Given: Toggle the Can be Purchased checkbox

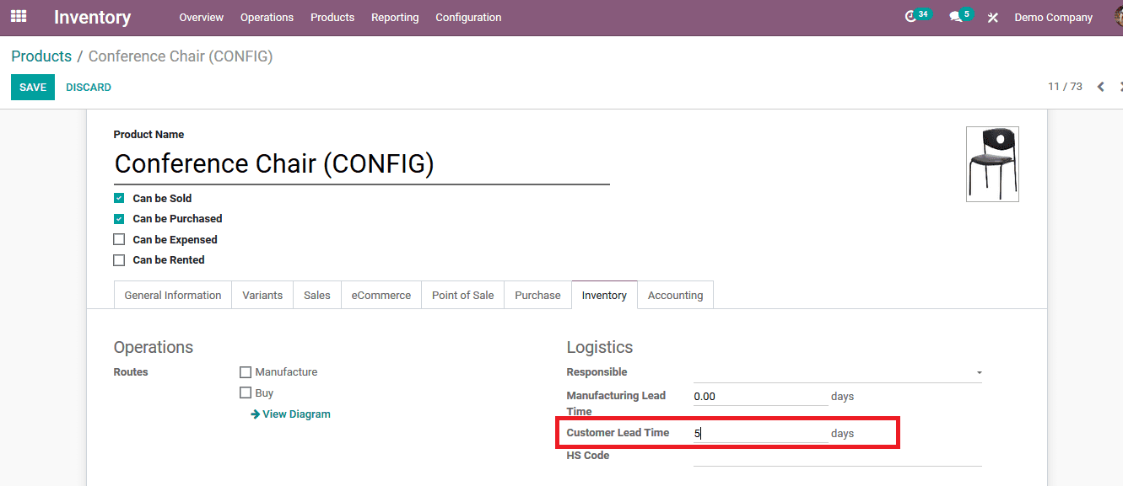Looking at the screenshot, I should [x=119, y=218].
